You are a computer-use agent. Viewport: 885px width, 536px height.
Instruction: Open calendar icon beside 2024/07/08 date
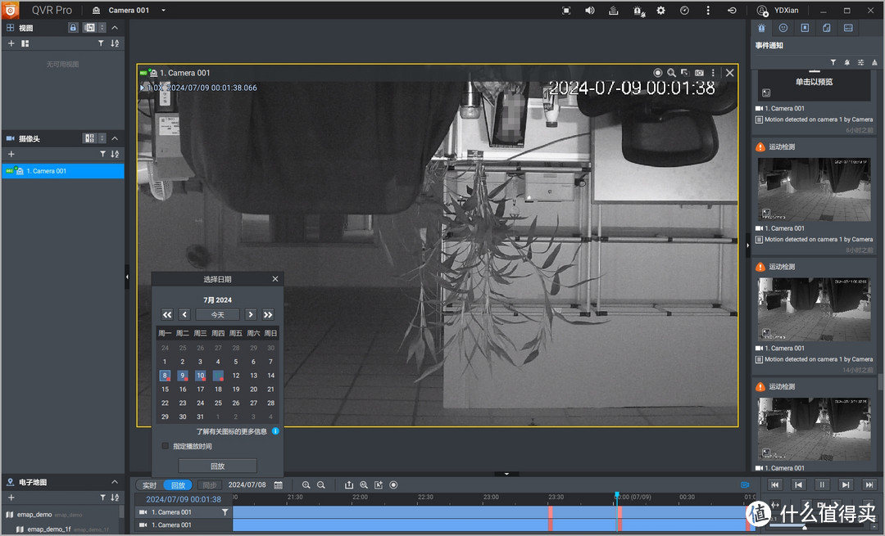point(278,485)
